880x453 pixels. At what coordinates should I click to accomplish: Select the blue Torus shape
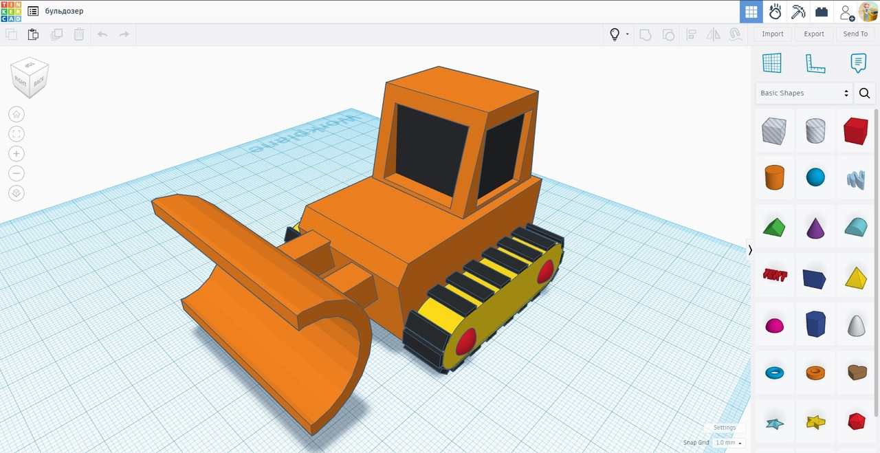(x=774, y=373)
